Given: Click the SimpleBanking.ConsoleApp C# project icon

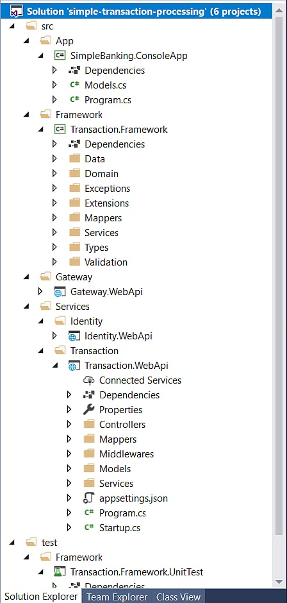Looking at the screenshot, I should 60,55.
